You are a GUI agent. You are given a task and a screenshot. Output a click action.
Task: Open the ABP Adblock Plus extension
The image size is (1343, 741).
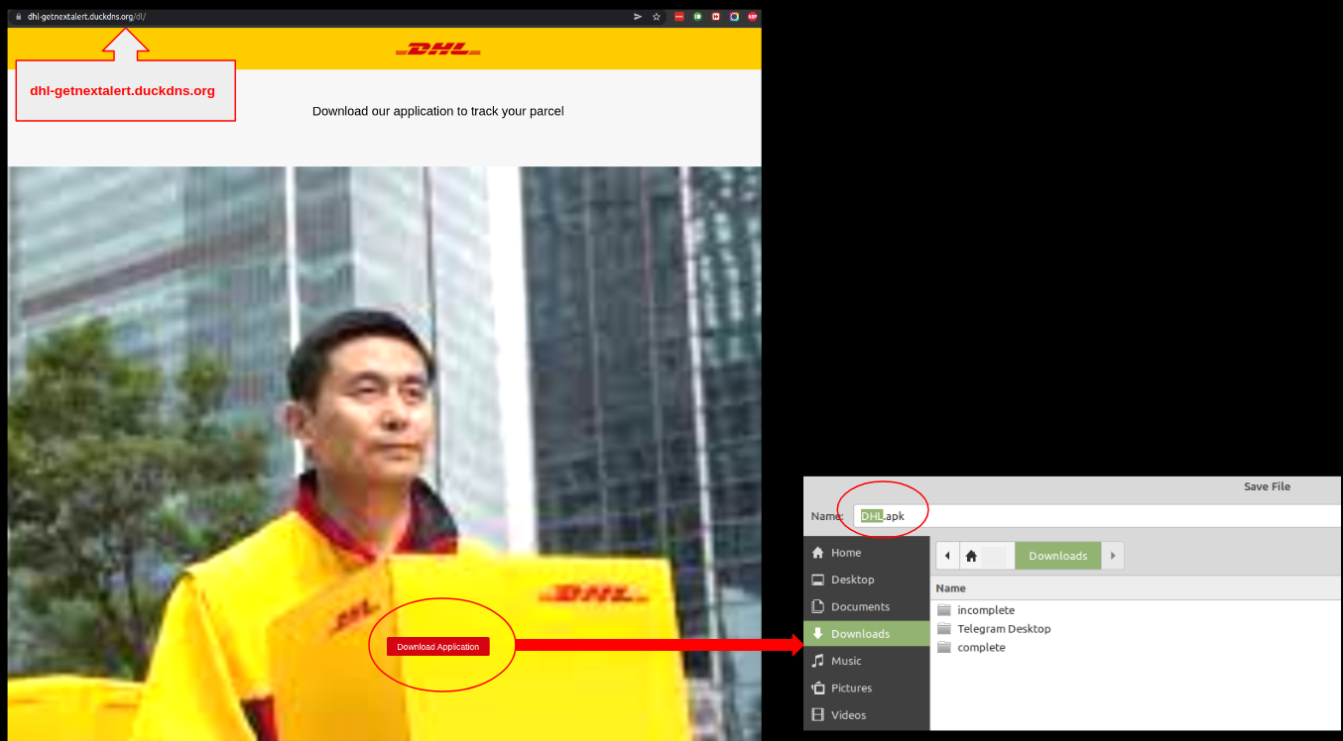coord(753,17)
